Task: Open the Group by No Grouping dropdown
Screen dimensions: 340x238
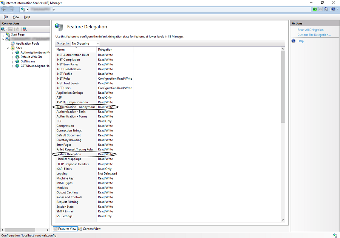Action: pyautogui.click(x=85, y=43)
